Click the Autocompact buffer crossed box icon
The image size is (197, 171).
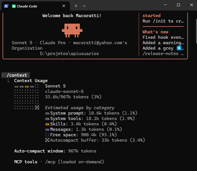47,140
